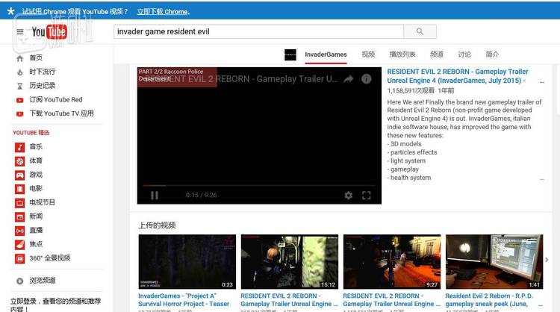
Task: Switch to the 视频 tab
Action: coord(368,54)
